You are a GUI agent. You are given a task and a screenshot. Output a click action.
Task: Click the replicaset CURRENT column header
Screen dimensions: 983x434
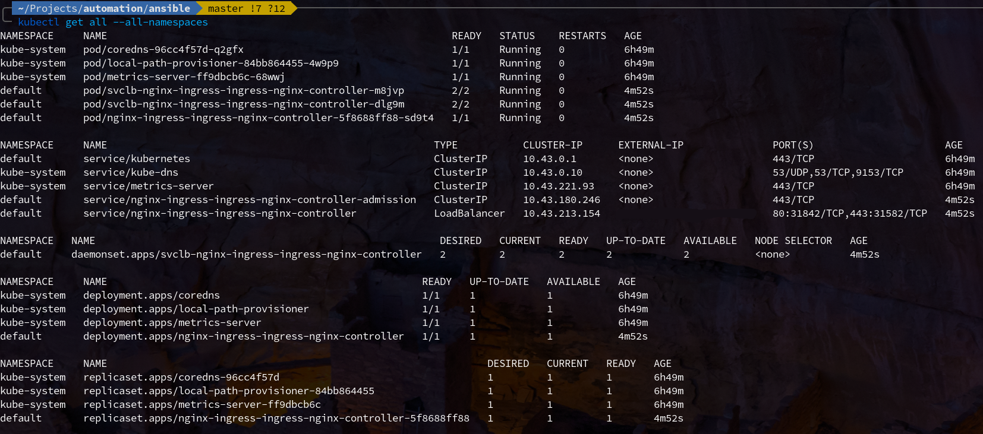tap(568, 363)
